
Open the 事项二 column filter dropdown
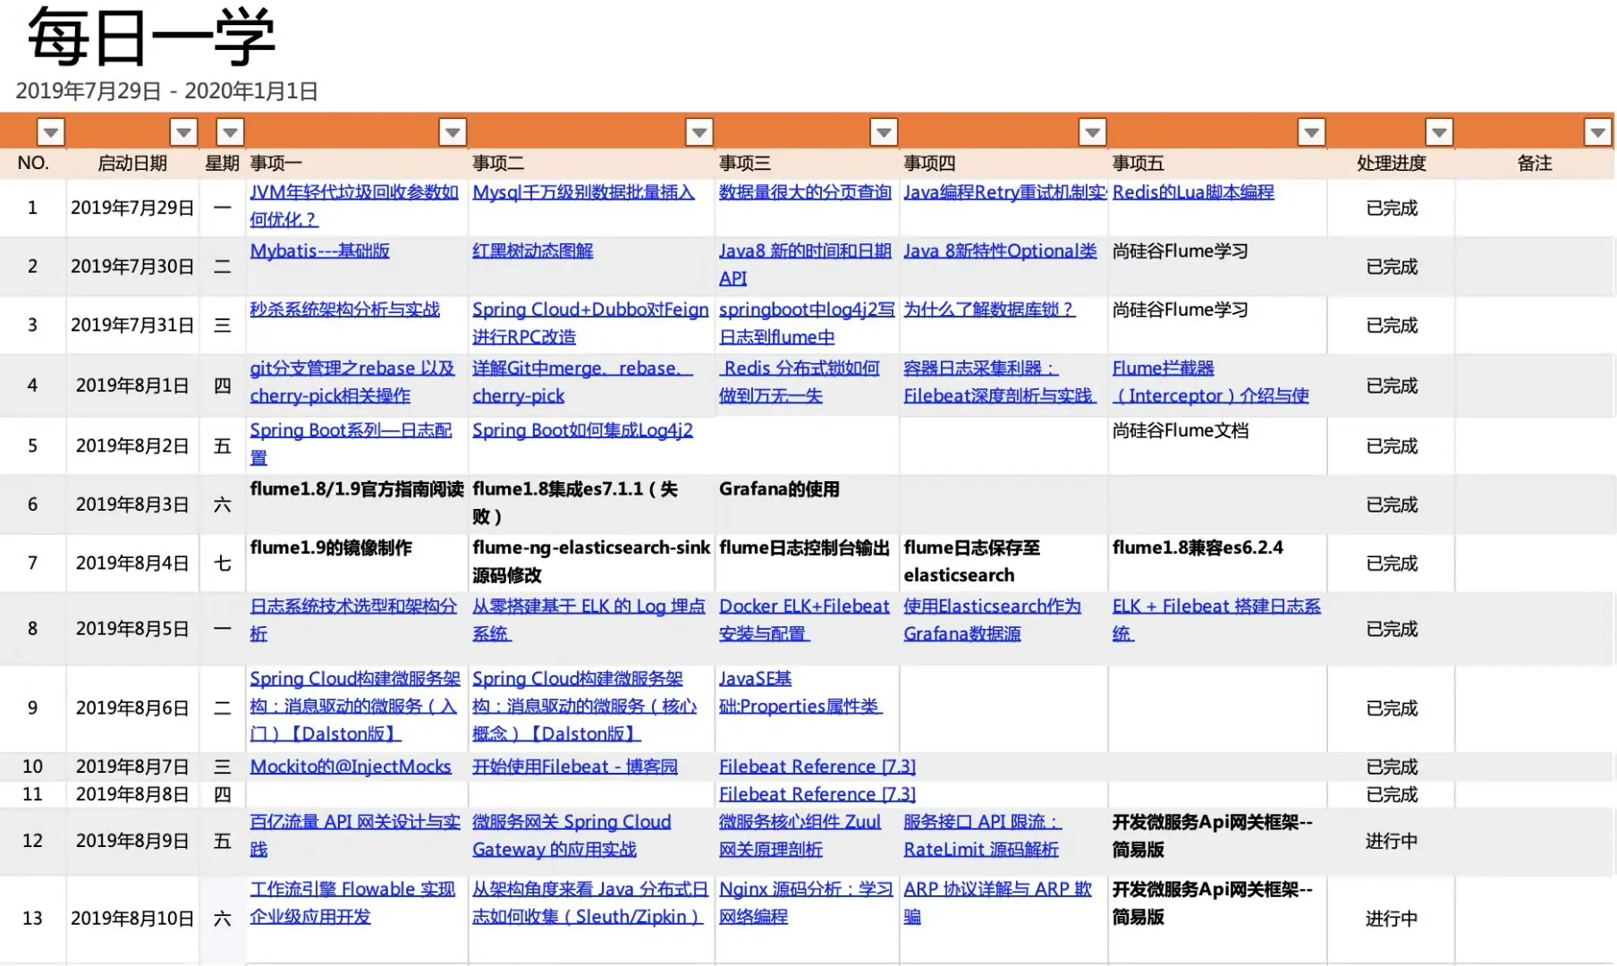[699, 132]
